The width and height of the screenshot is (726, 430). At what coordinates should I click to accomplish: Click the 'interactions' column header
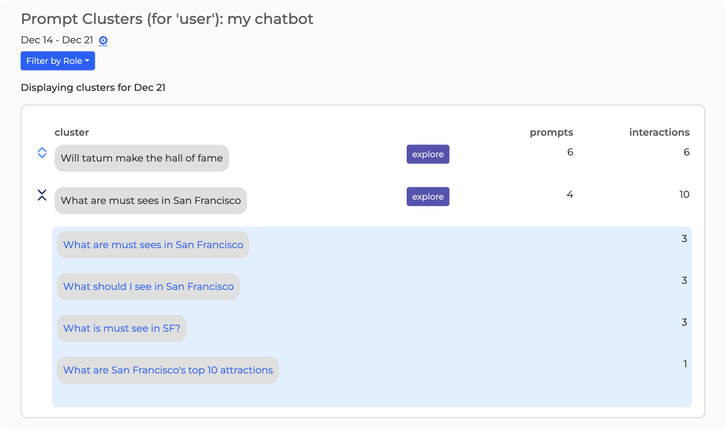(x=659, y=132)
